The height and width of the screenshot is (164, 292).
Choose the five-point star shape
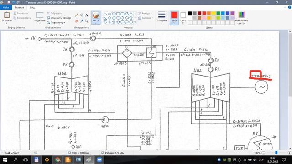click(114, 22)
